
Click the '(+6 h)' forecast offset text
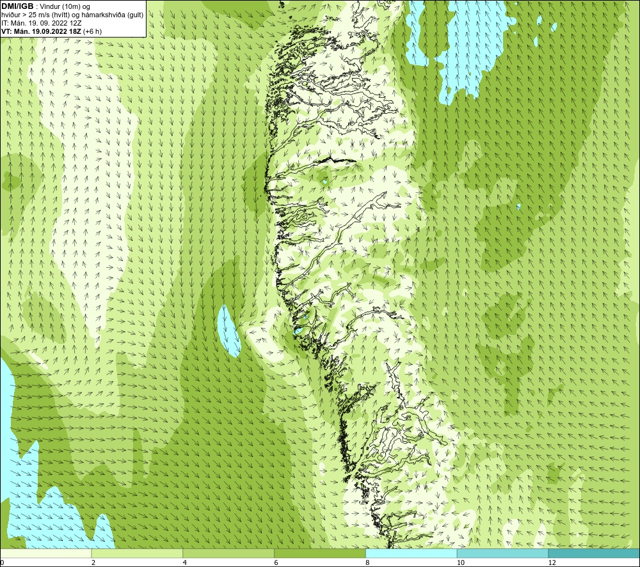pos(92,31)
